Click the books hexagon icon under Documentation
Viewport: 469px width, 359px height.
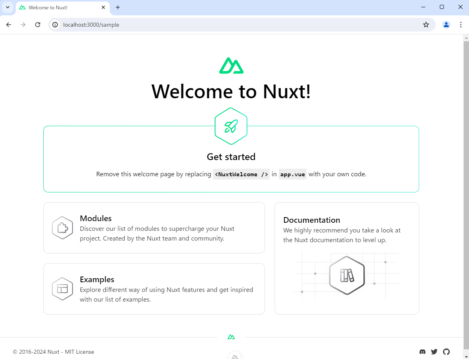pyautogui.click(x=347, y=275)
